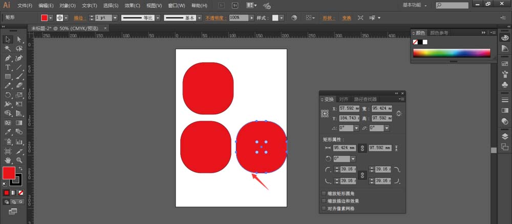Viewport: 512px width, 224px height.
Task: Open the fill color dropdown in control bar
Action: 51,17
